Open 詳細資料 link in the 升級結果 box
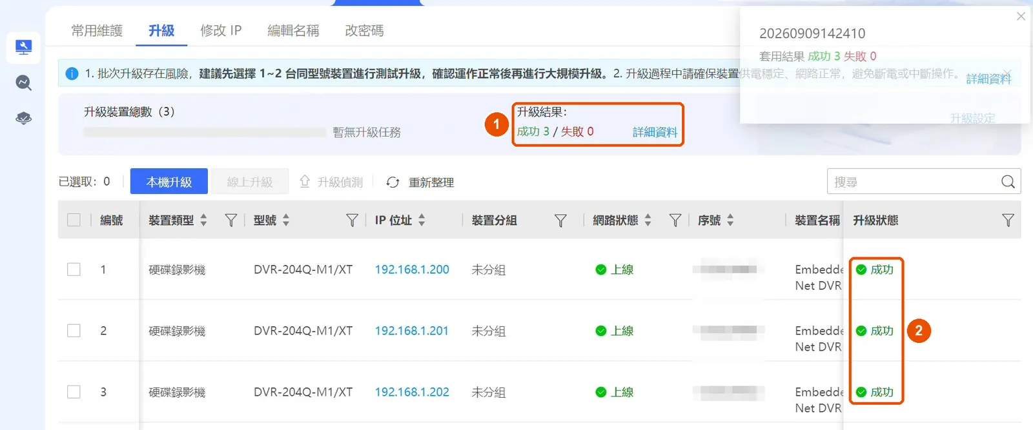1033x430 pixels. point(655,132)
